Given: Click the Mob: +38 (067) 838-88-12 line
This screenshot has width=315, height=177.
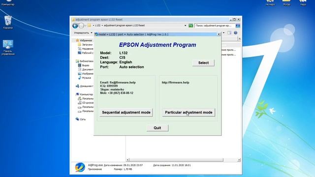Looking at the screenshot, I should (117, 93).
